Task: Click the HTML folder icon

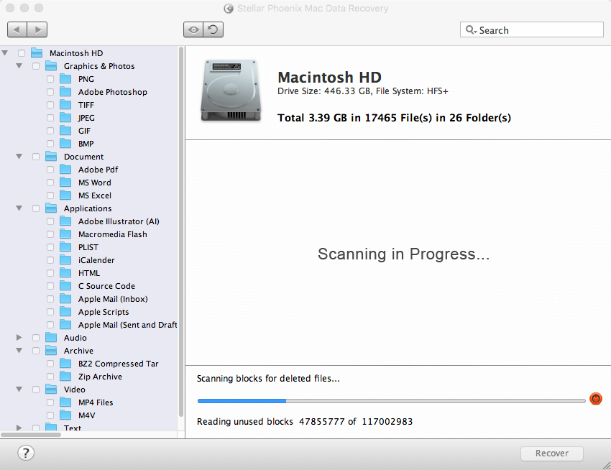Action: [x=65, y=273]
